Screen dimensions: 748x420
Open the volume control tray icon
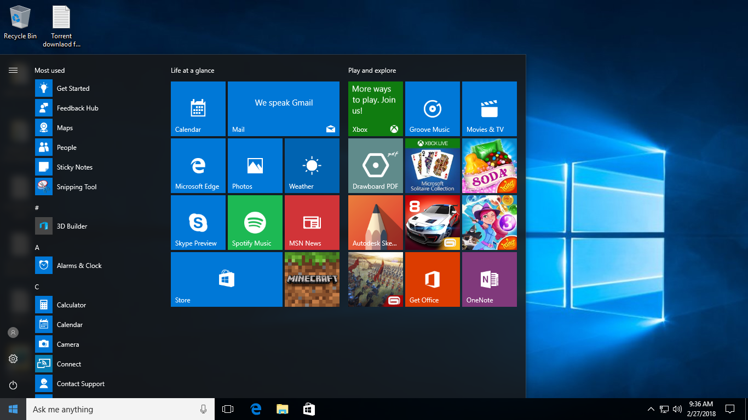(x=677, y=409)
